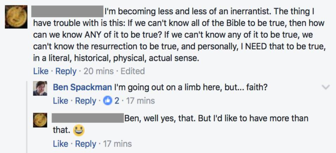Click the redacted author name on top comment
Screen dimensions: 336x153
67,12
